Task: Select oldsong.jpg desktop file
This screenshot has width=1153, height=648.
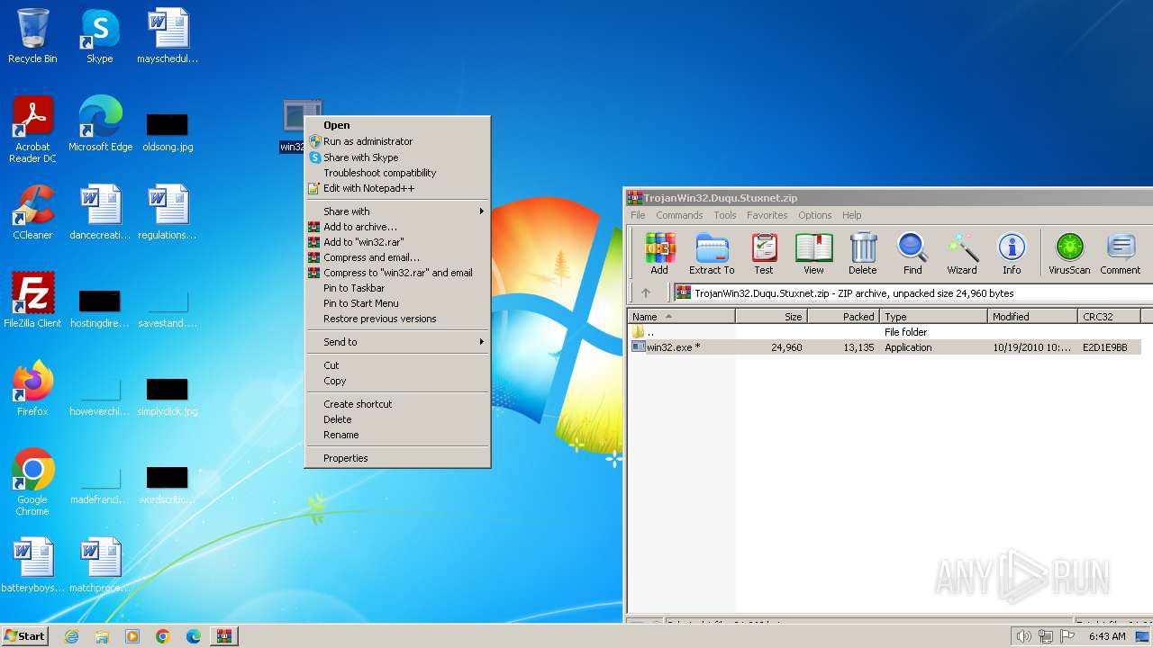Action: 168,131
